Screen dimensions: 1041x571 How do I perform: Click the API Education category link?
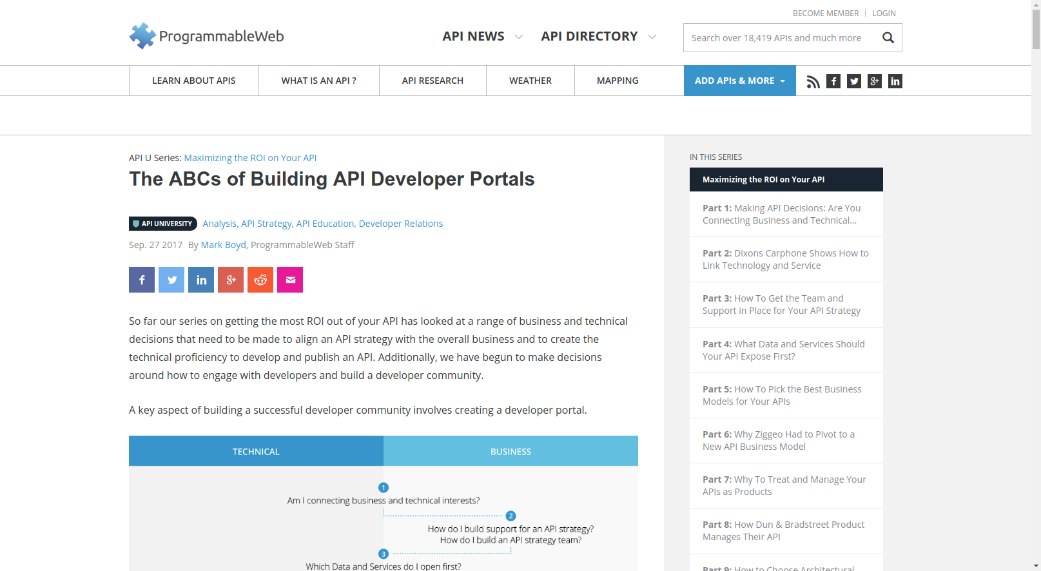click(326, 224)
